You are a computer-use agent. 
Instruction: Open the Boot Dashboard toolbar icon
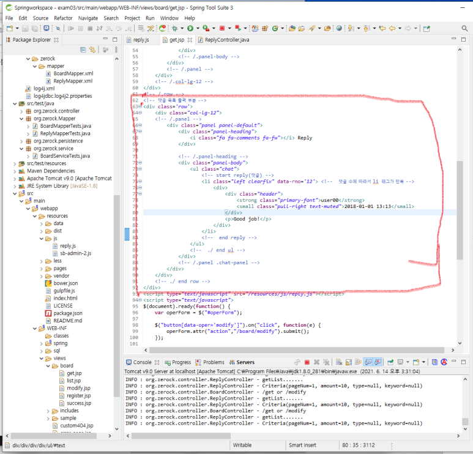pyautogui.click(x=162, y=28)
